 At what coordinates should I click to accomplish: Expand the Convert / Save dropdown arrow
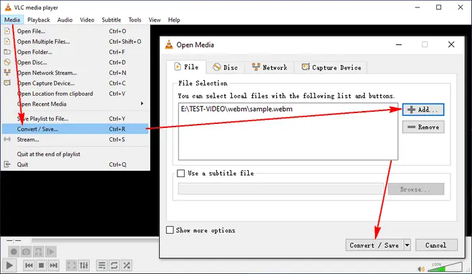click(x=407, y=245)
